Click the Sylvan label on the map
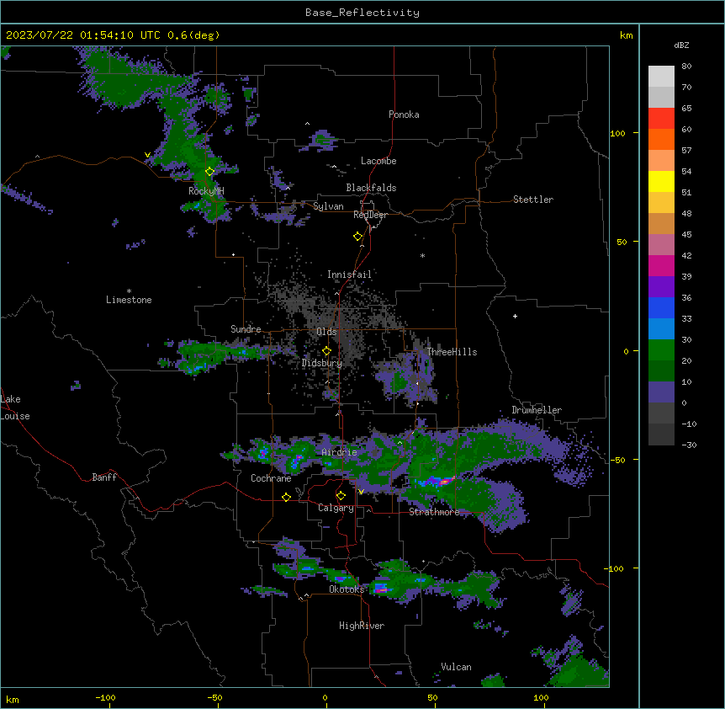 point(328,206)
